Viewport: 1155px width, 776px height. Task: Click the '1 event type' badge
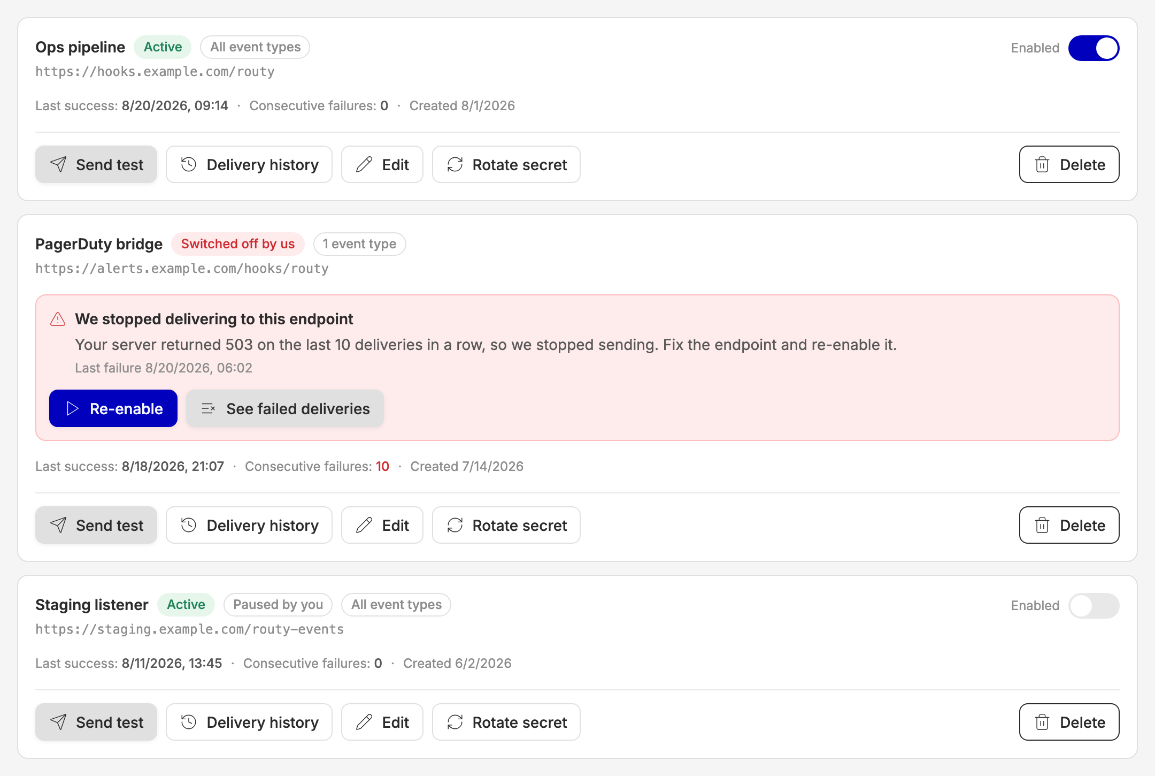click(360, 244)
